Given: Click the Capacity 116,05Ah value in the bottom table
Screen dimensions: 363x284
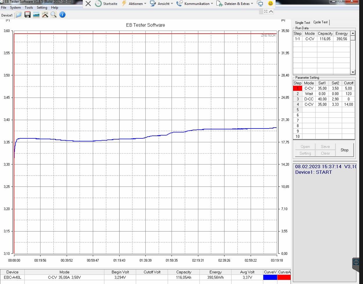Looking at the screenshot, I should 184,277.
